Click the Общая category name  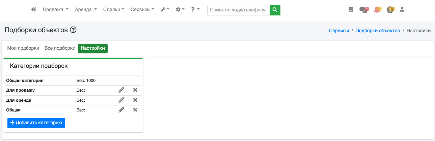tap(13, 110)
